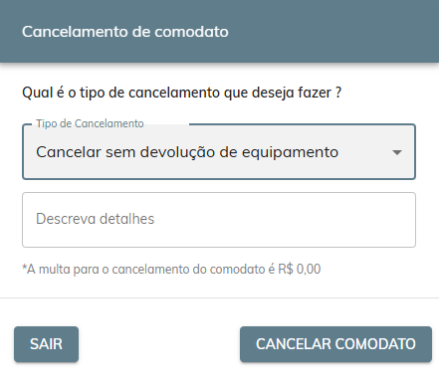Click the blue-gray dialog header bar
This screenshot has width=439, height=389.
pos(219,31)
